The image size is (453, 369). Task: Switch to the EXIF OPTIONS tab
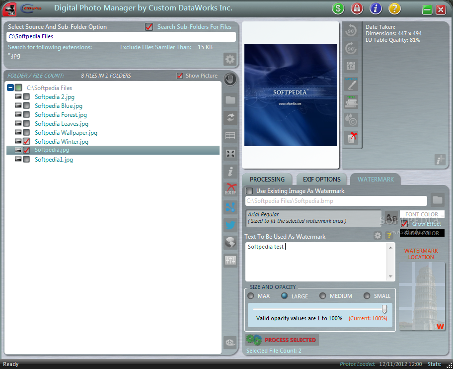pyautogui.click(x=321, y=180)
